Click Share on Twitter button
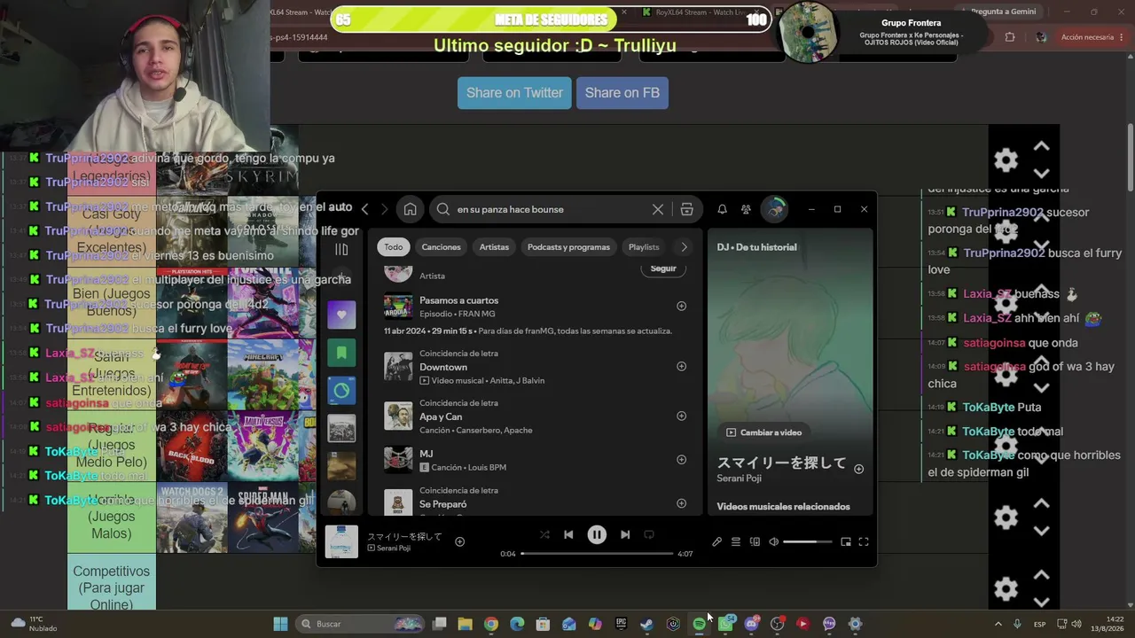The image size is (1135, 638). [514, 93]
